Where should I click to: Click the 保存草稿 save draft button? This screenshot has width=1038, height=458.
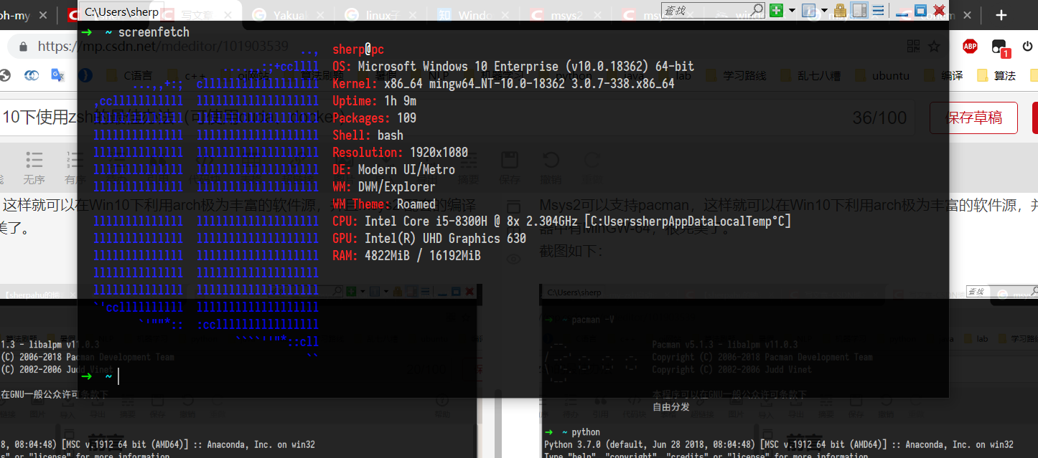(973, 118)
